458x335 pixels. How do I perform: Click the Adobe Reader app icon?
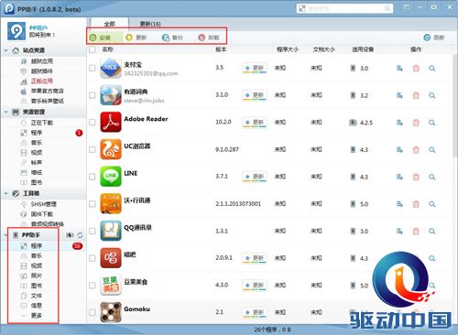(111, 122)
